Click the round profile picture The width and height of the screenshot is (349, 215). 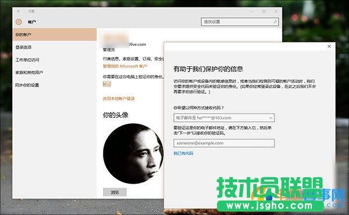133,153
